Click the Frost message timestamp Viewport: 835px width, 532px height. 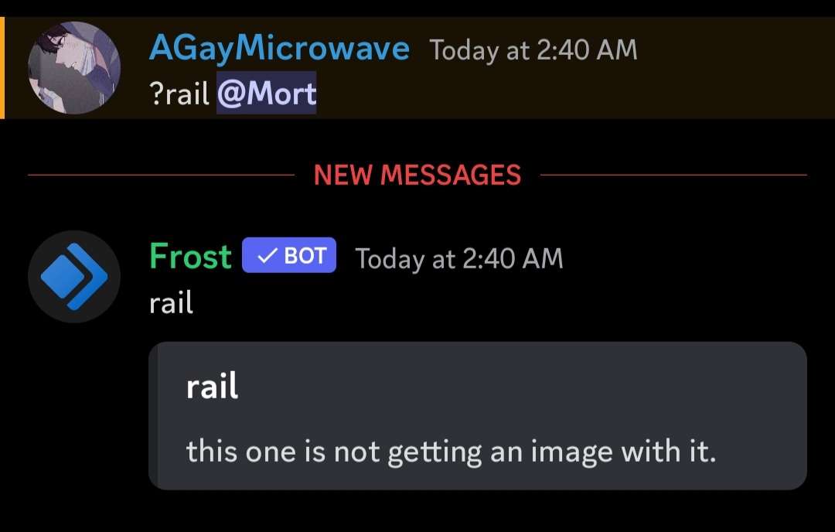tap(459, 259)
